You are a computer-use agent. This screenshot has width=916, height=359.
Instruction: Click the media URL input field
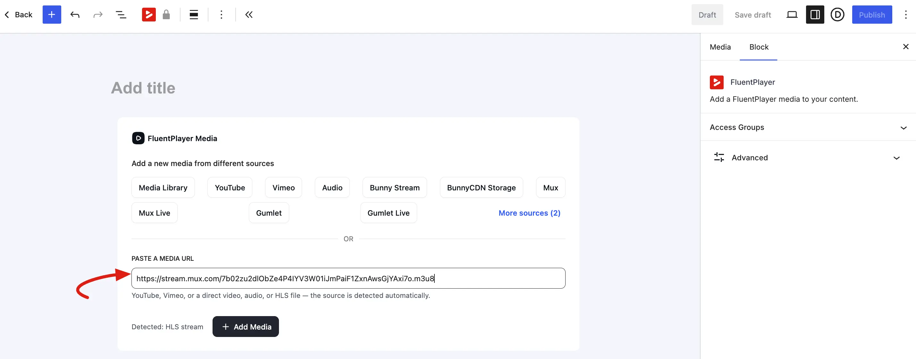point(348,278)
